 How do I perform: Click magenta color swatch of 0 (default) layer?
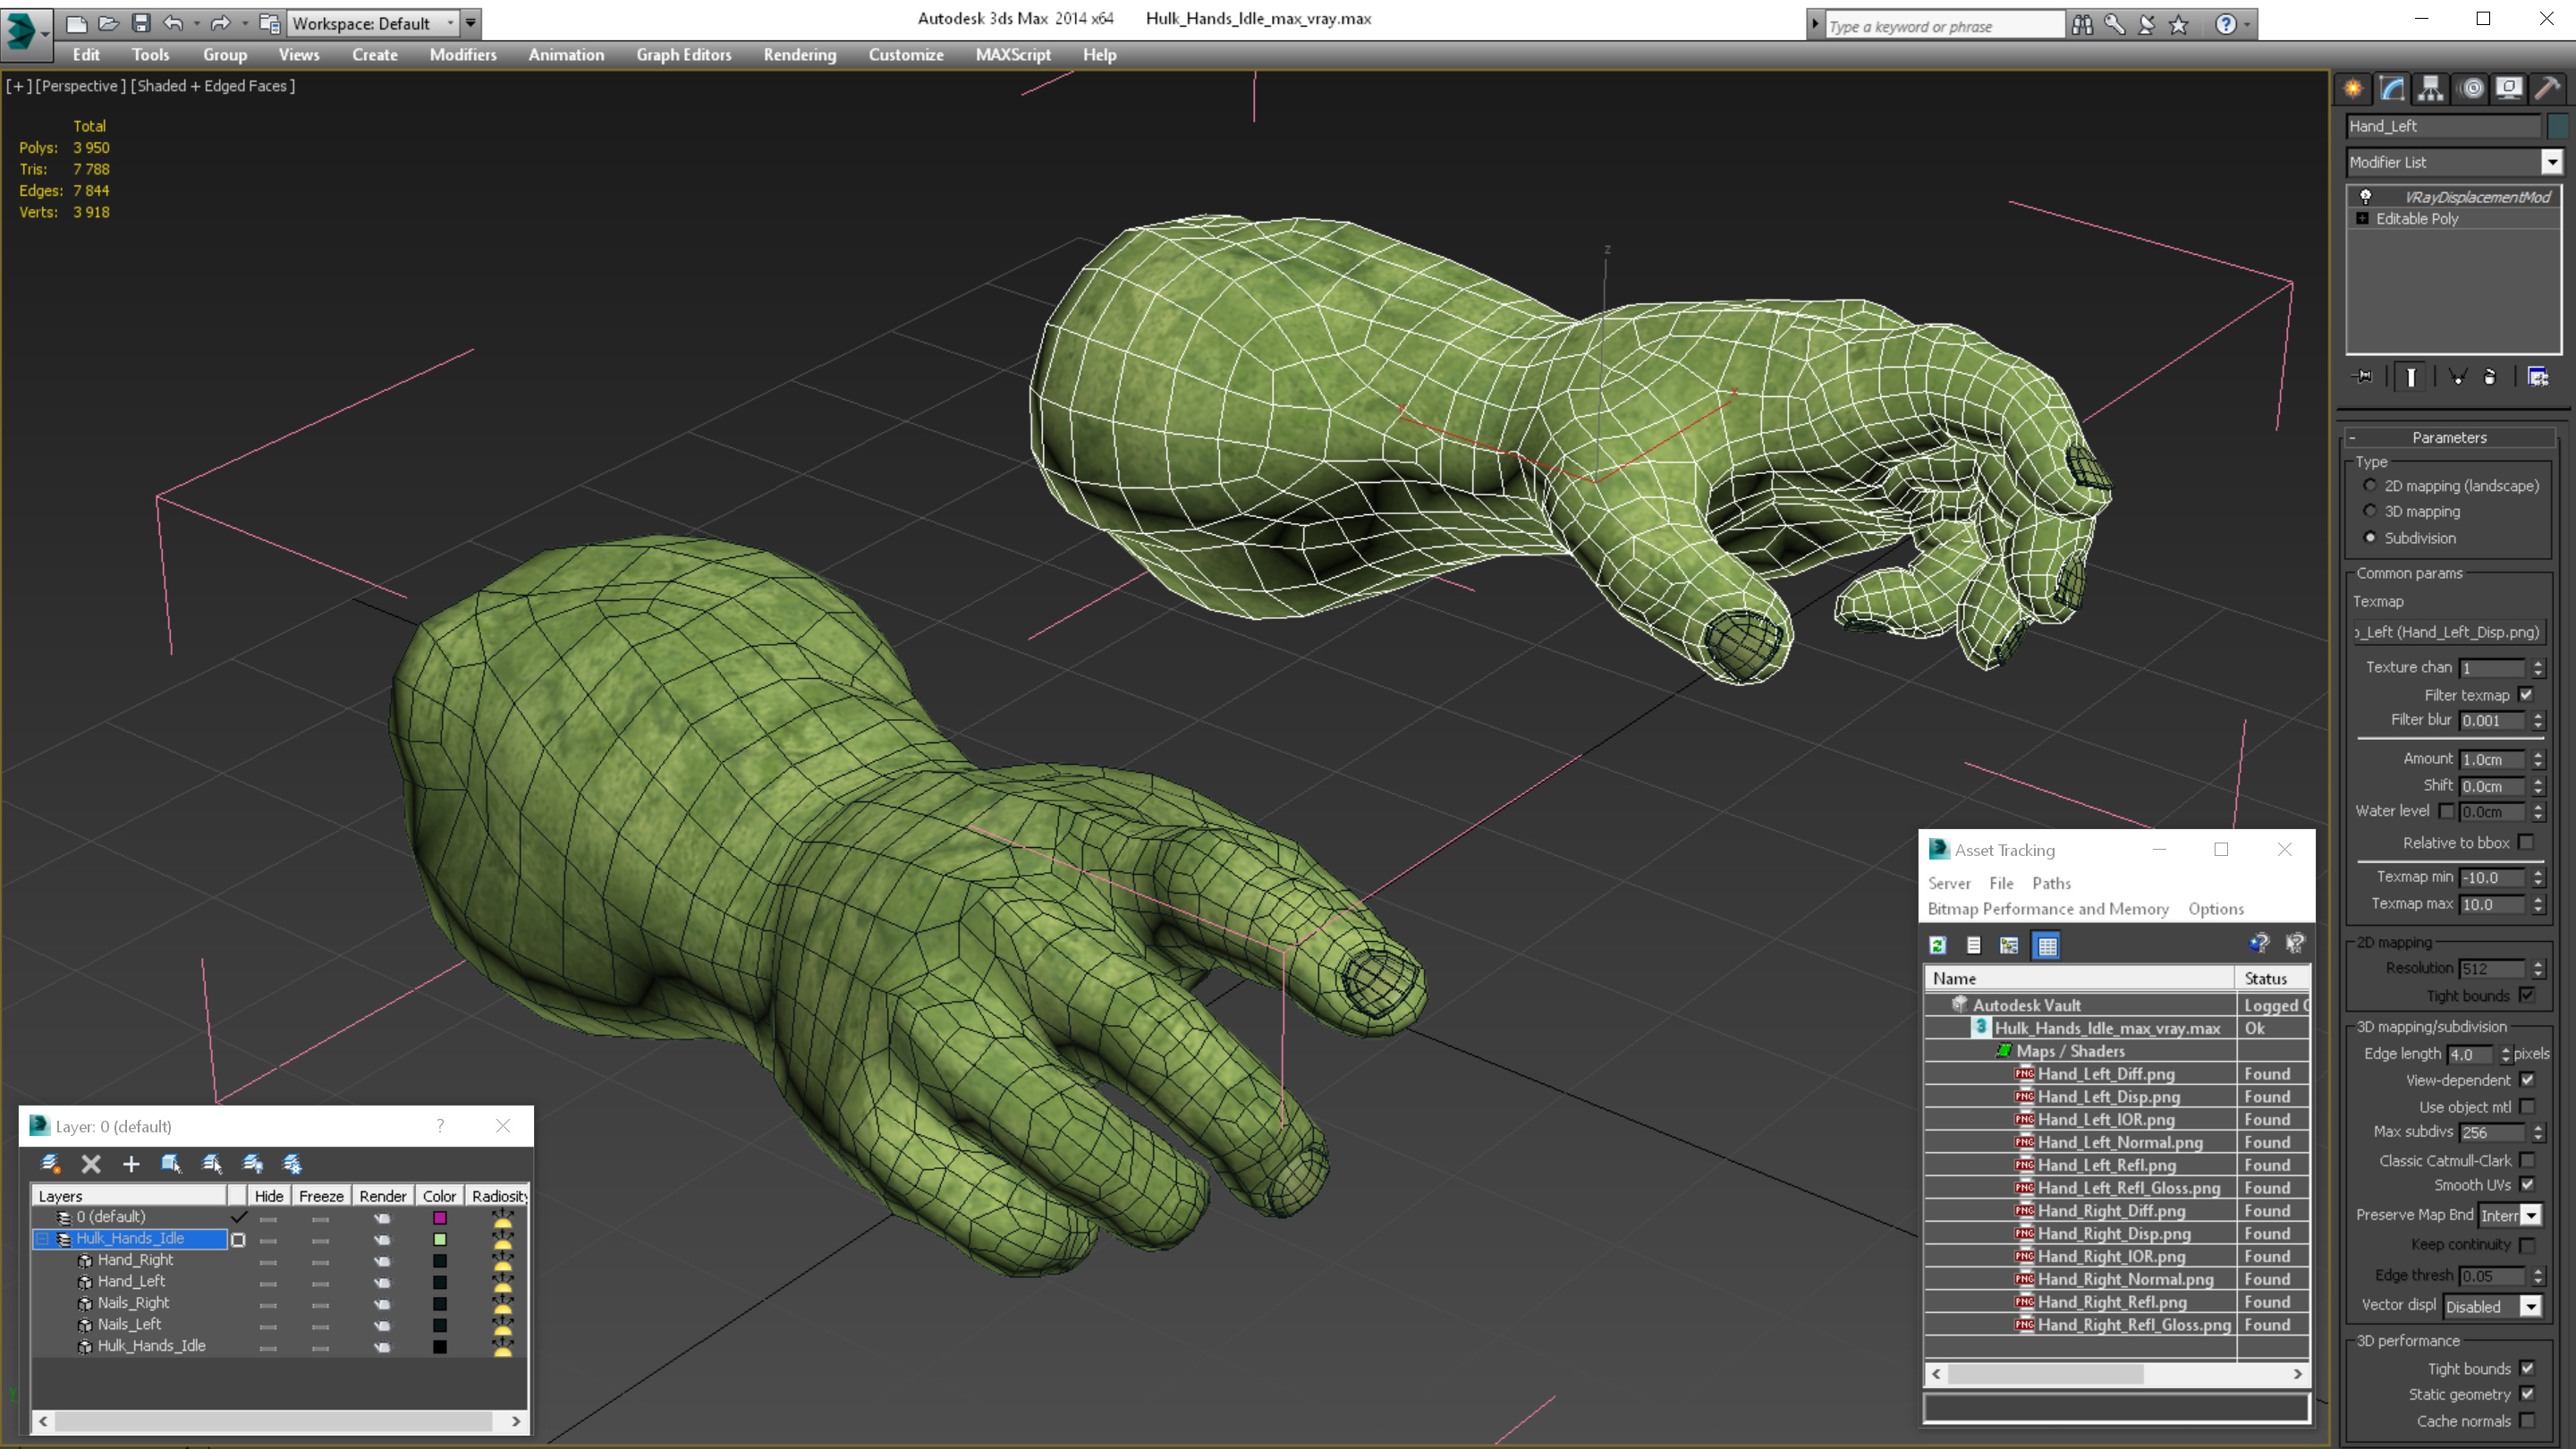440,1218
